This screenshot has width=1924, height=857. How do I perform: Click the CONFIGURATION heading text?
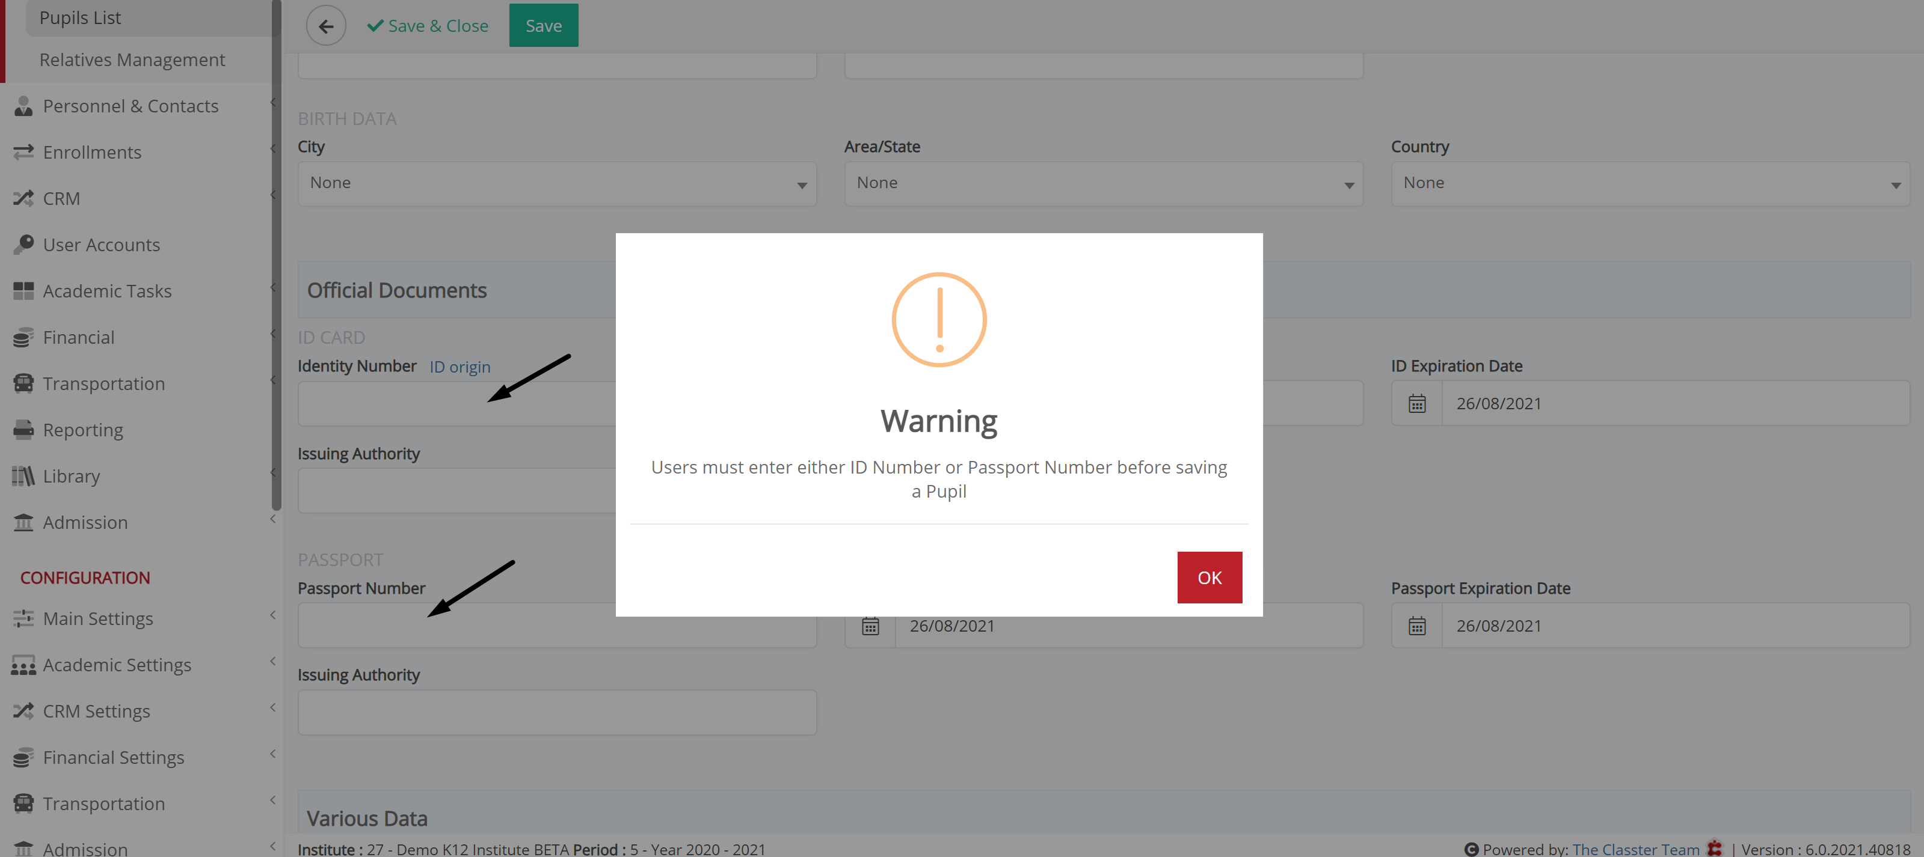tap(85, 578)
